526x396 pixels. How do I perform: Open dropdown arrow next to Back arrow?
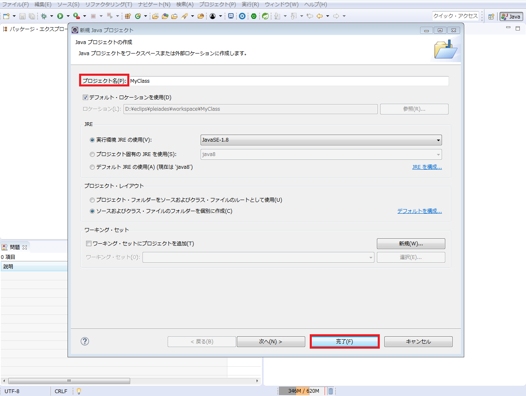click(327, 16)
